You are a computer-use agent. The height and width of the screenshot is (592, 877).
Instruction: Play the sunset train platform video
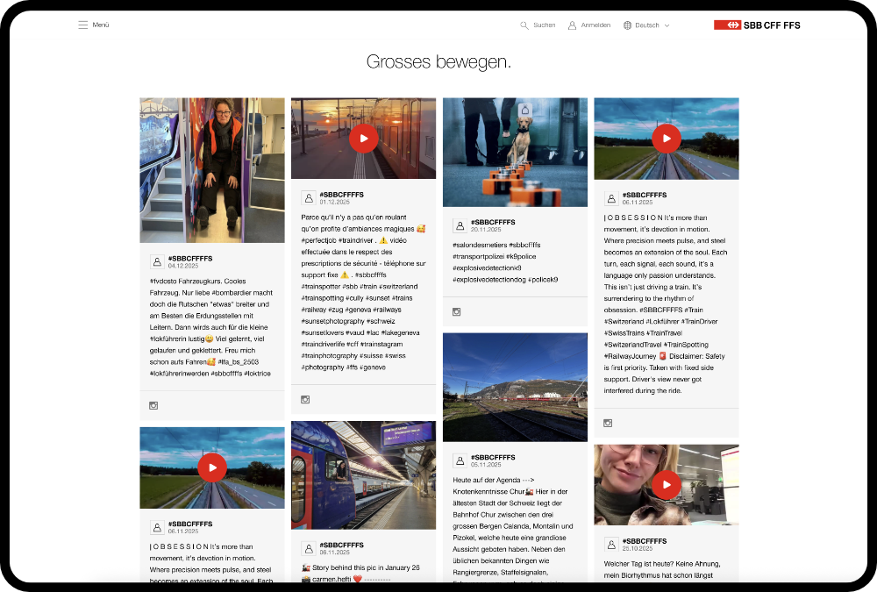tap(363, 138)
